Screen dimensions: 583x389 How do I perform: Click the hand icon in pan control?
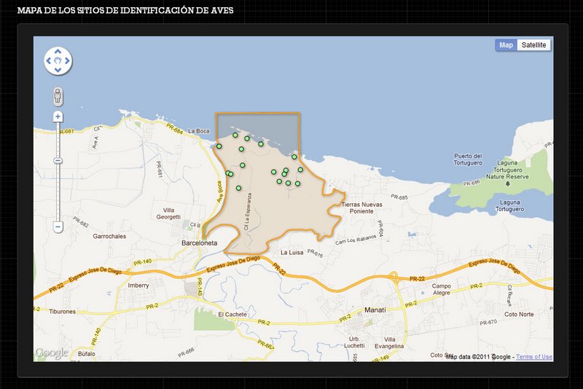tap(58, 61)
